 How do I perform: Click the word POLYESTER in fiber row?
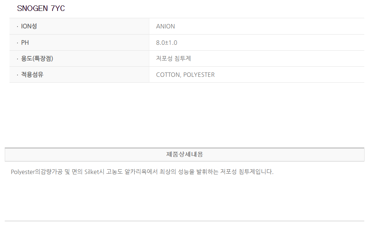(199, 75)
